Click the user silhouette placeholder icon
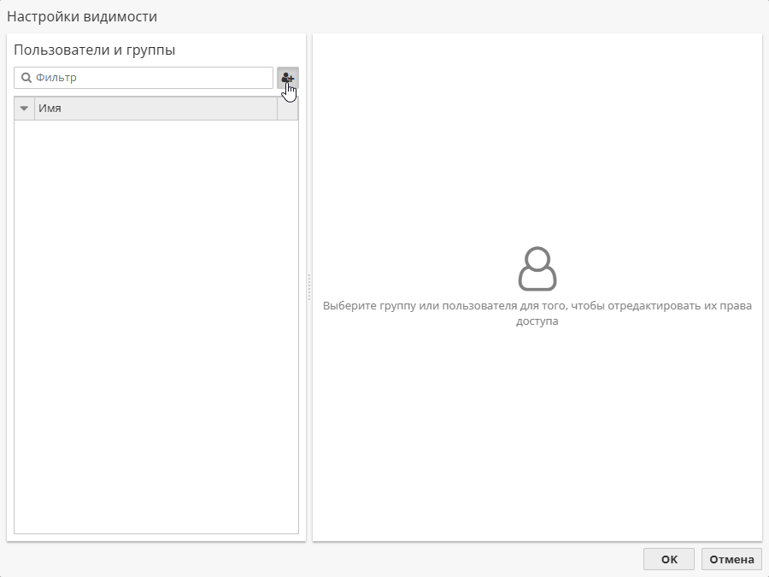769x577 pixels. click(x=537, y=269)
